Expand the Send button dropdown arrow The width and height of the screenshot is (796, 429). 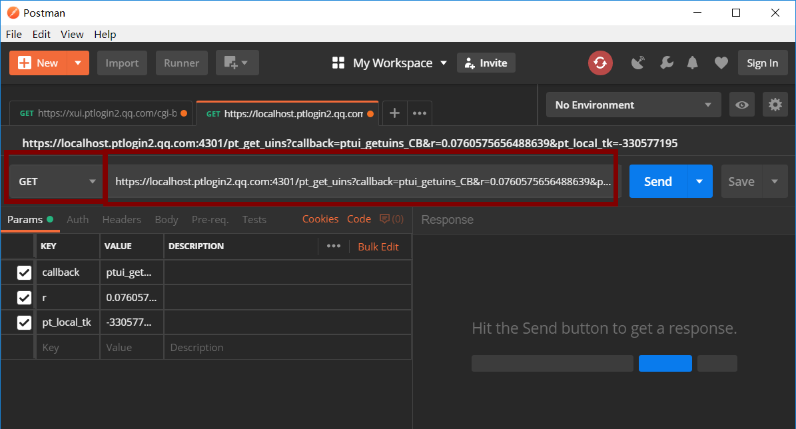pyautogui.click(x=700, y=181)
